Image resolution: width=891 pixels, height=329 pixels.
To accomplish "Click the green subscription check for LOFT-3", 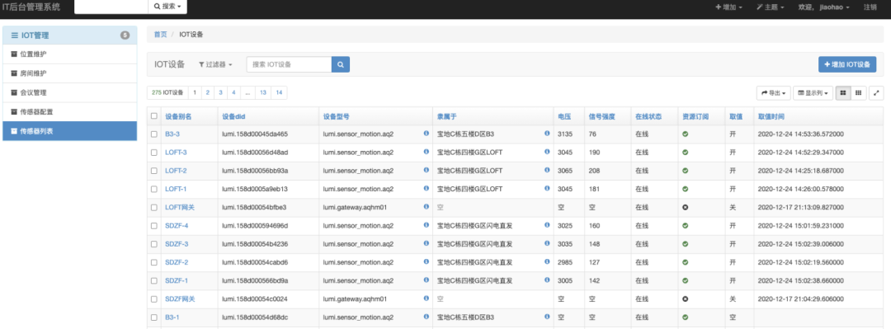I will coord(686,153).
